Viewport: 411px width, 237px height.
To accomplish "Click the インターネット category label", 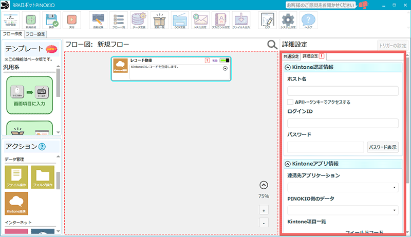I will point(18,223).
